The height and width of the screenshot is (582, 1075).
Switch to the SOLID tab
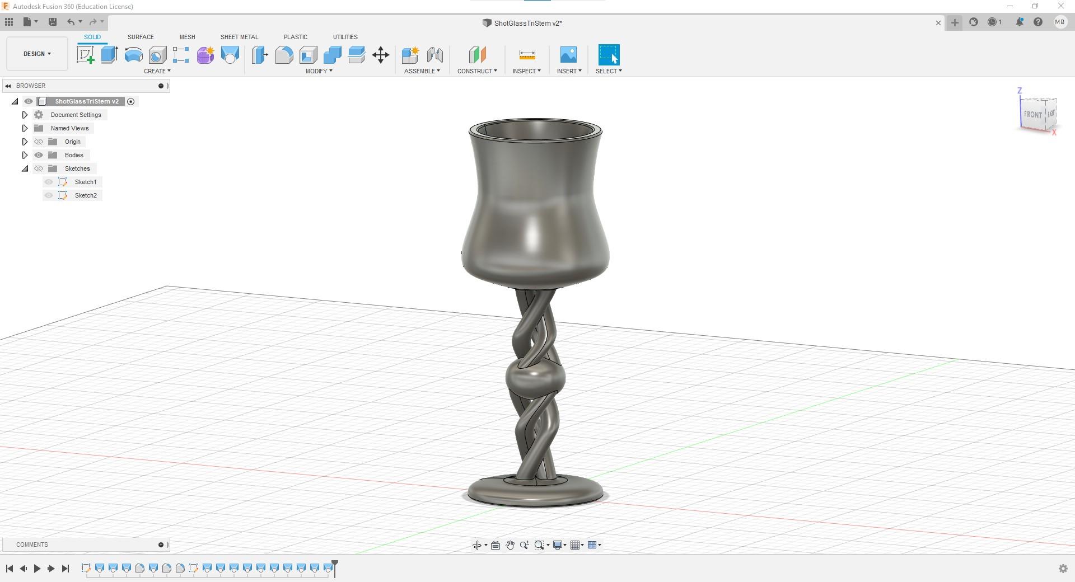coord(92,37)
